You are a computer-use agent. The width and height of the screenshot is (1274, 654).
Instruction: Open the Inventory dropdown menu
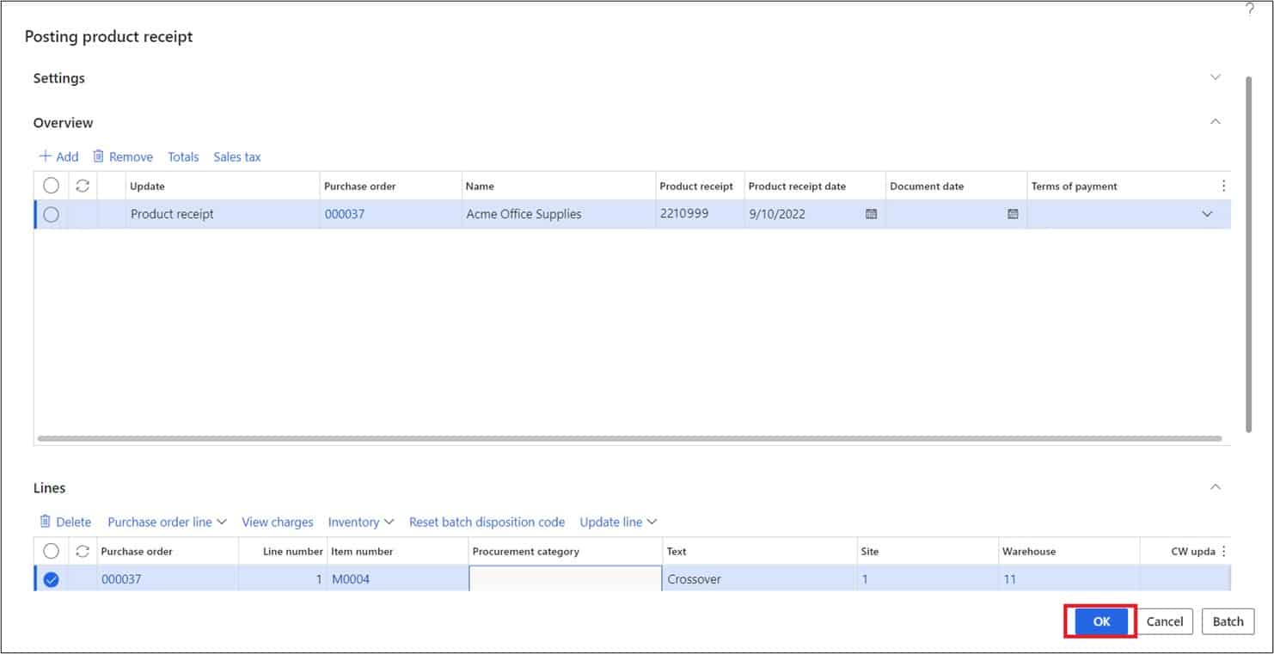click(360, 522)
